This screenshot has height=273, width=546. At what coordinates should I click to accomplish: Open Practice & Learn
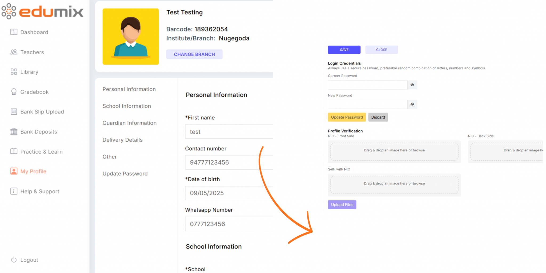(41, 151)
